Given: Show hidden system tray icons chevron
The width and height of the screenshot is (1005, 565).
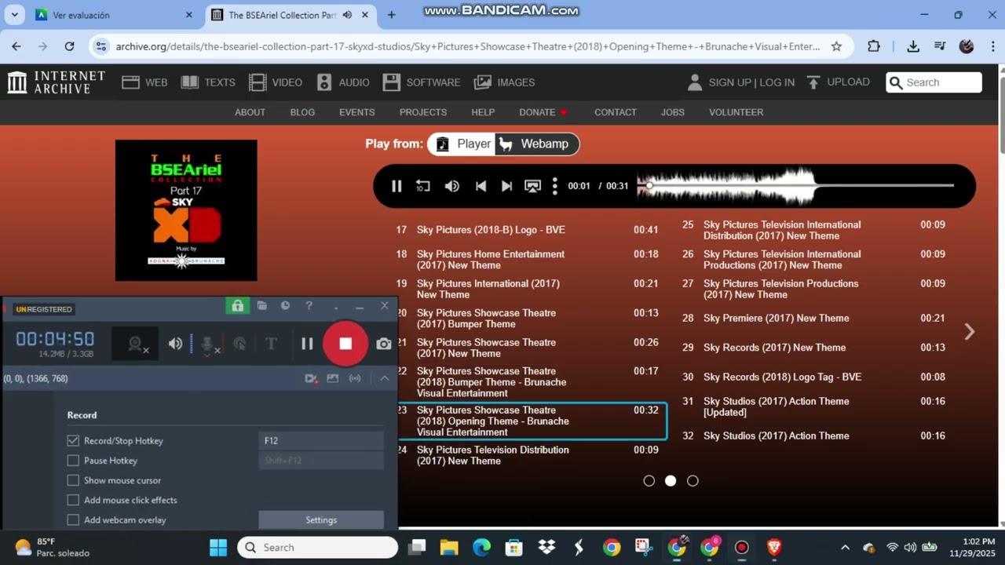Looking at the screenshot, I should 845,548.
